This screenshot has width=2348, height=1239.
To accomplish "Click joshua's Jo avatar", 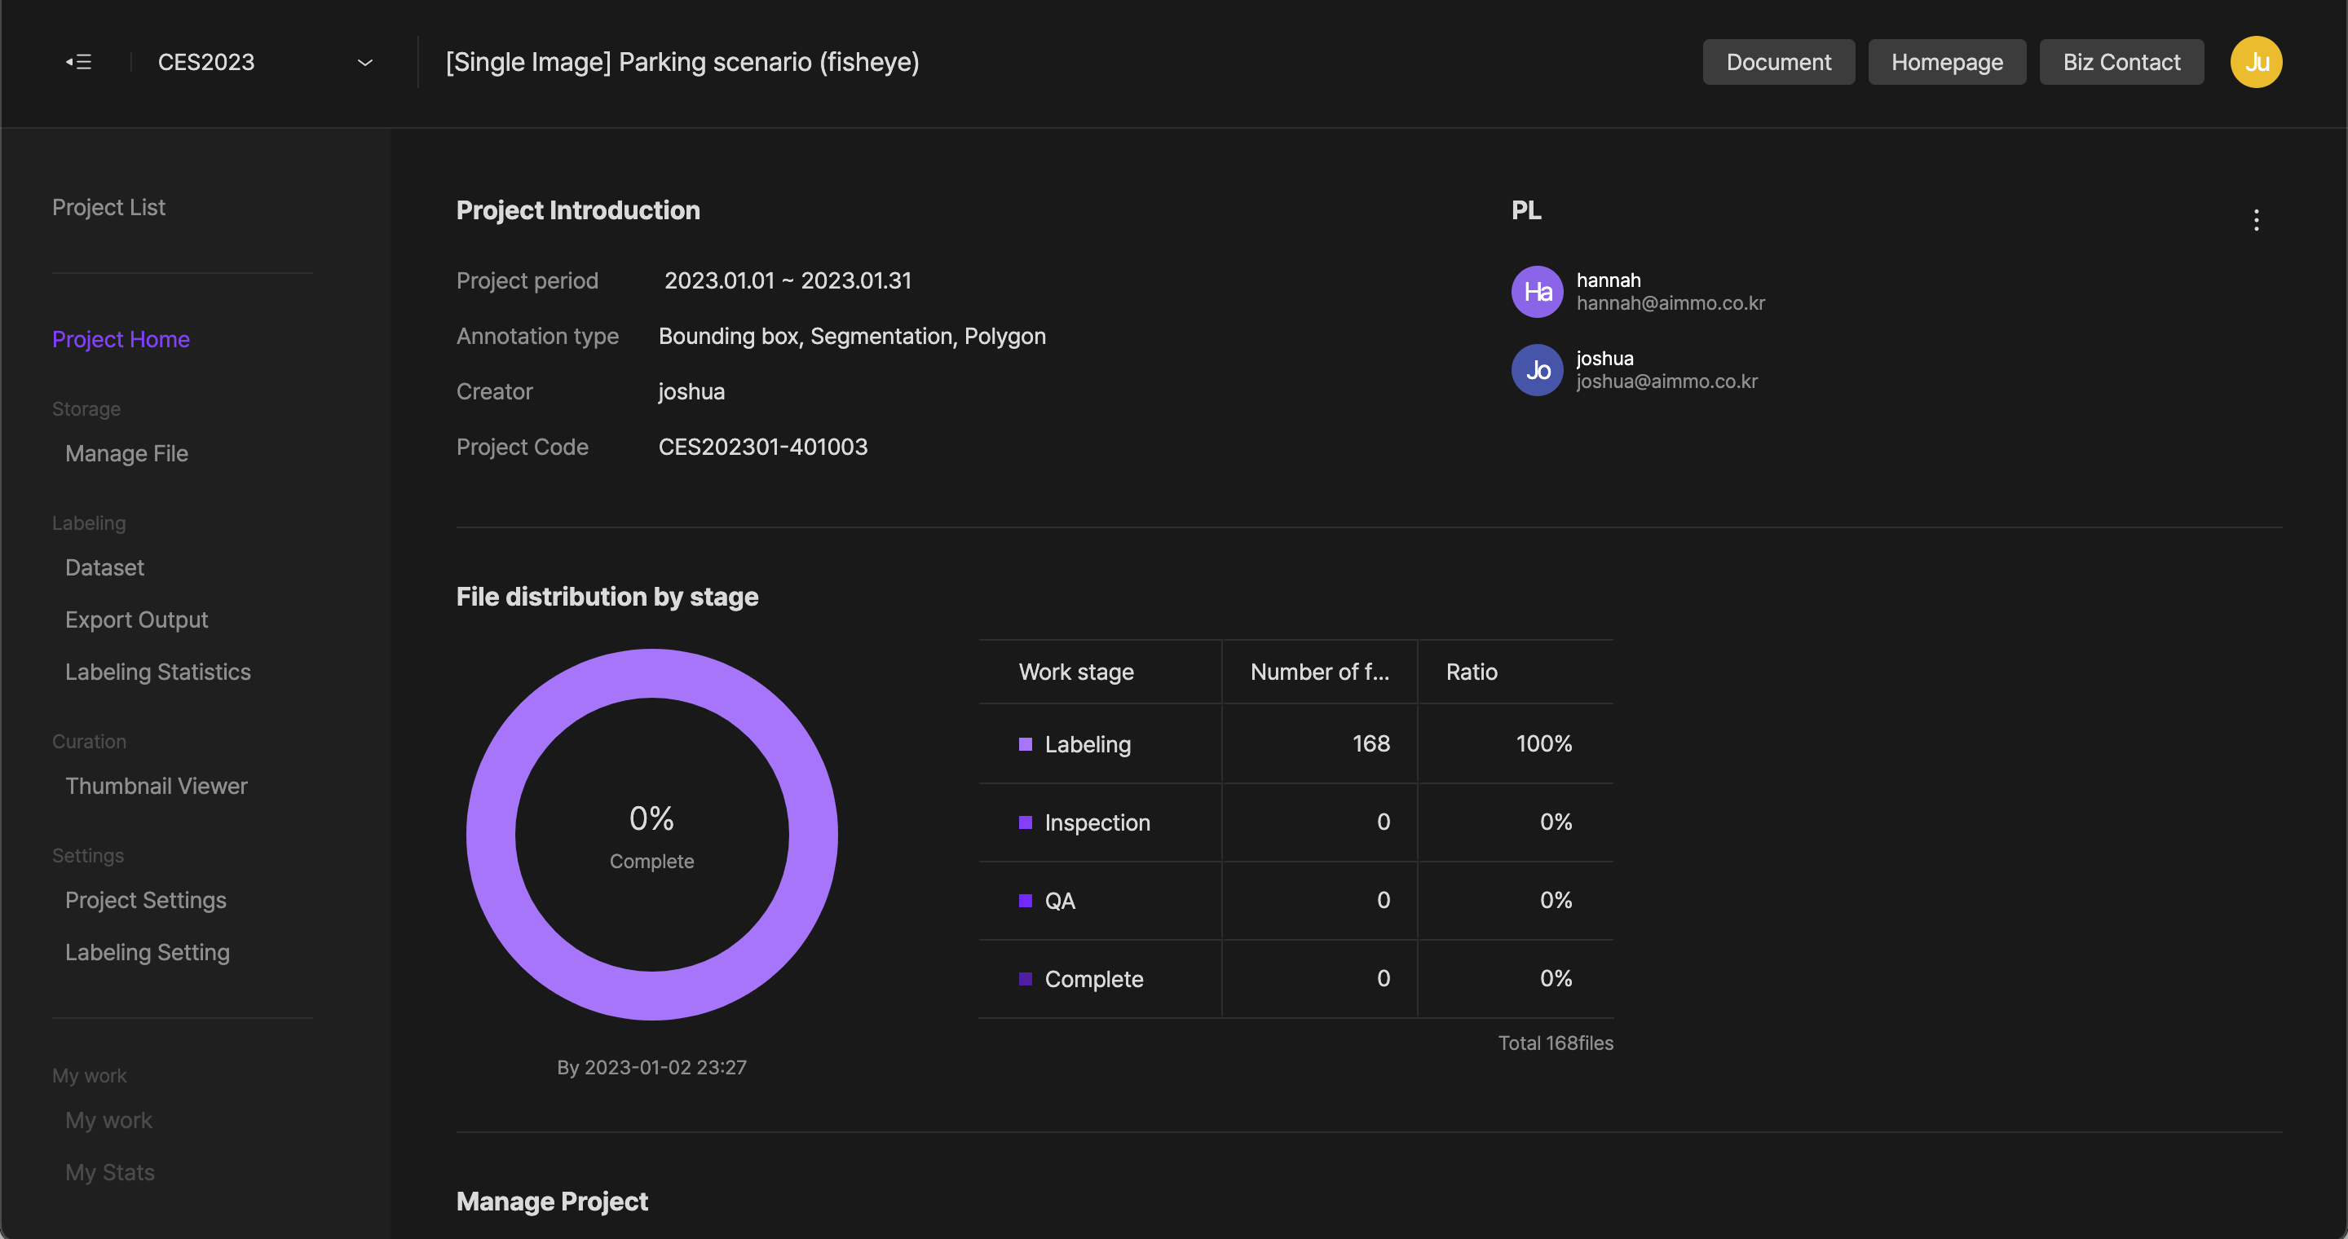I will point(1537,370).
